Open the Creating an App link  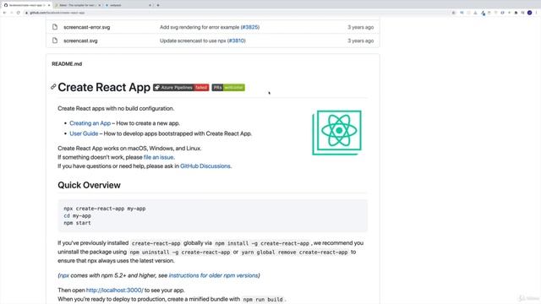coord(90,123)
